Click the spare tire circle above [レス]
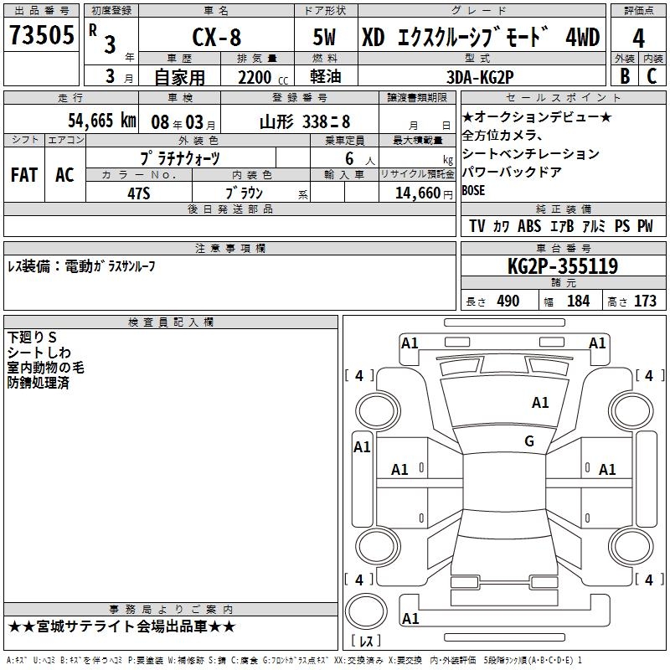The height and width of the screenshot is (670, 670). (366, 611)
